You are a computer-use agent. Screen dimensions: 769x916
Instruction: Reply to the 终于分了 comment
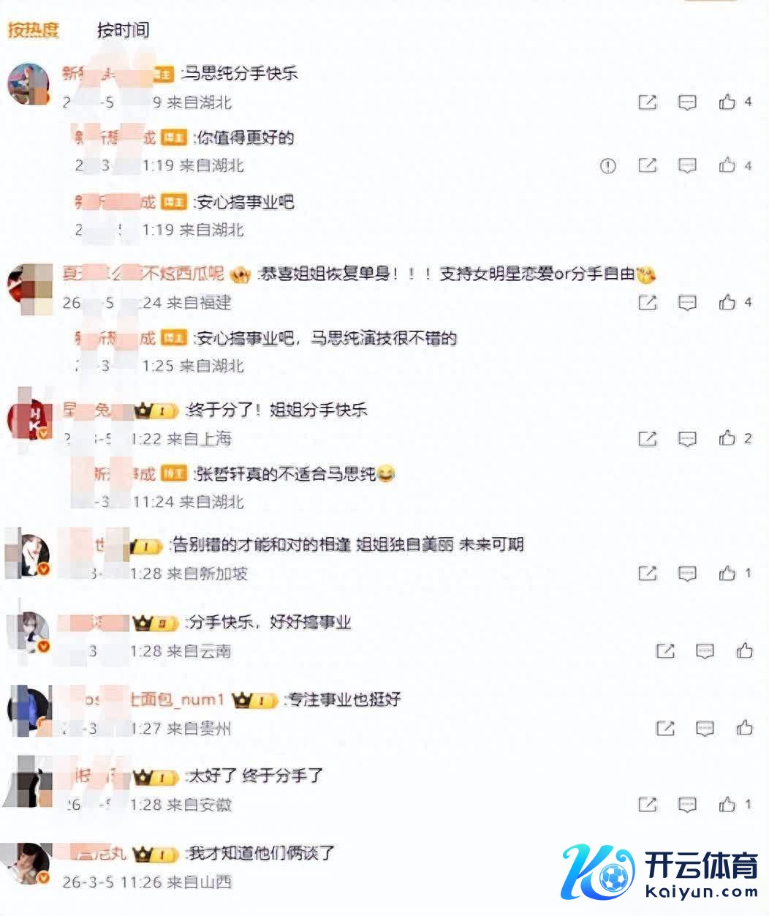(687, 438)
